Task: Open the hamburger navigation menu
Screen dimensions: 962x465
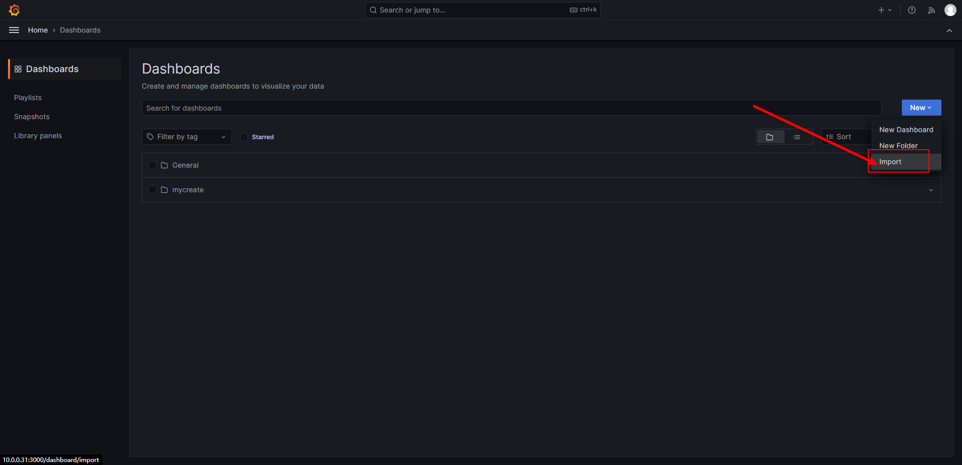Action: pos(14,30)
